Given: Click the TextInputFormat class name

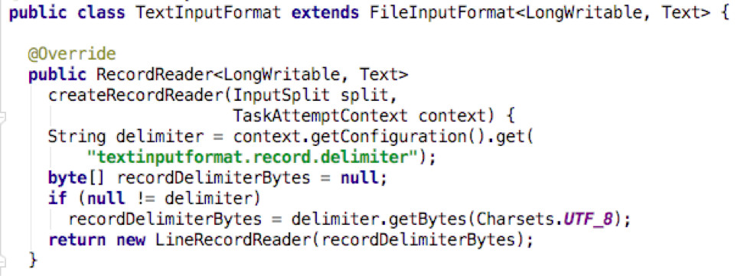Looking at the screenshot, I should (x=208, y=12).
